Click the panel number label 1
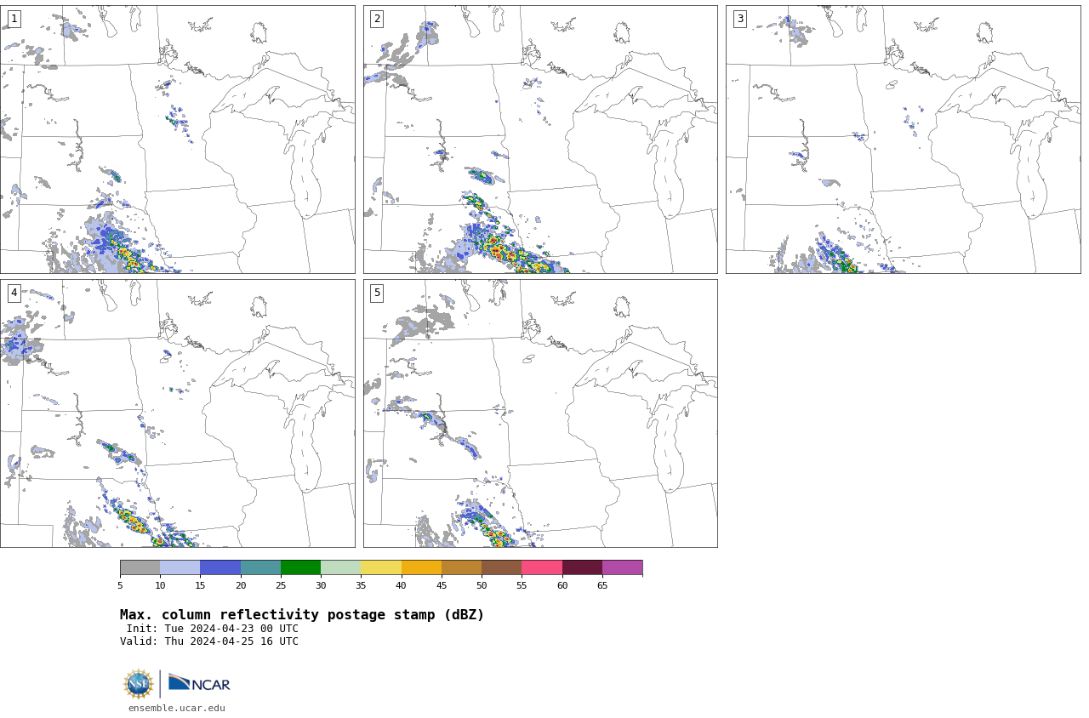Screen dimensions: 1089x718 pos(14,19)
